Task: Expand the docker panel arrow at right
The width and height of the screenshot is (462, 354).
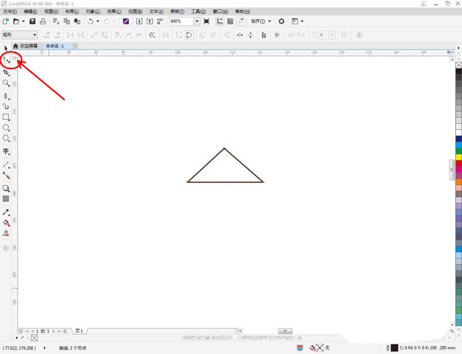Action: pos(458,48)
